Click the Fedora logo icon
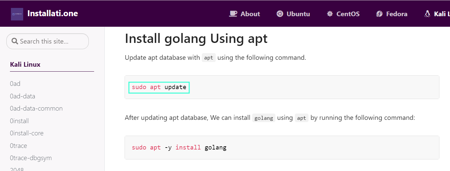Viewport: 450px width, 171px height. pos(379,14)
